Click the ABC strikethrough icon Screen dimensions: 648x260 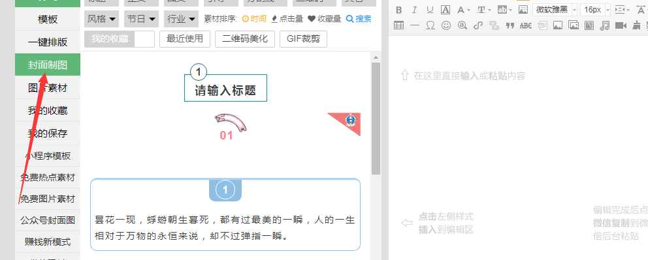click(526, 25)
